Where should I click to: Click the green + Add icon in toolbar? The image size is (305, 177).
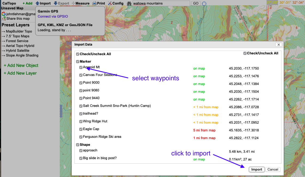(x=27, y=3)
